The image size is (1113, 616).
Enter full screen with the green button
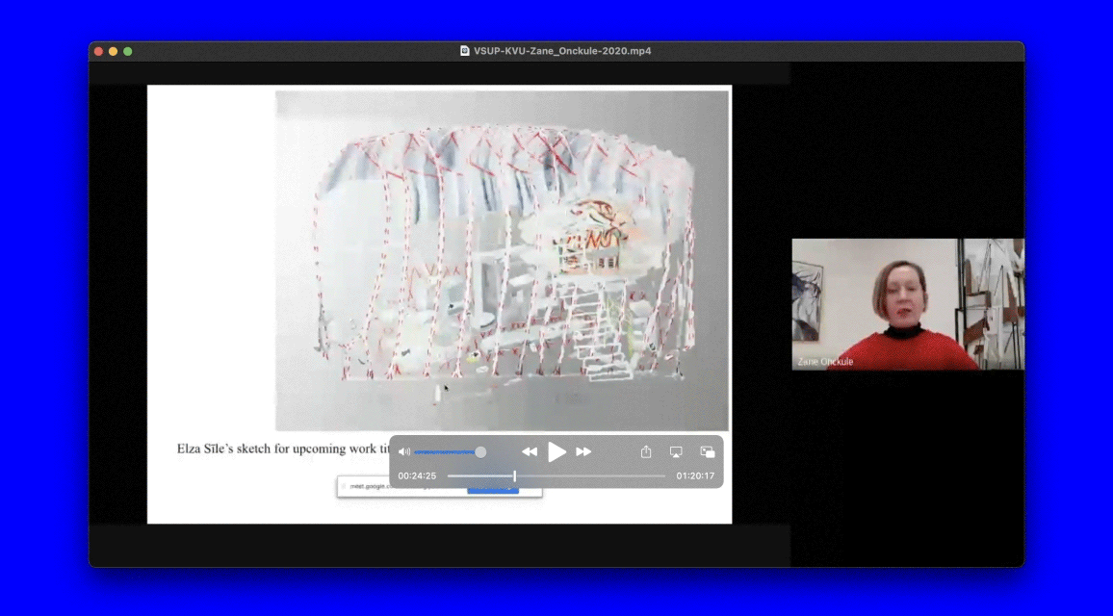[x=127, y=51]
